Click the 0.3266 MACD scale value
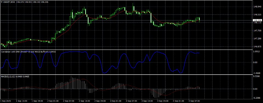The width and height of the screenshot is (263, 103). point(257,76)
